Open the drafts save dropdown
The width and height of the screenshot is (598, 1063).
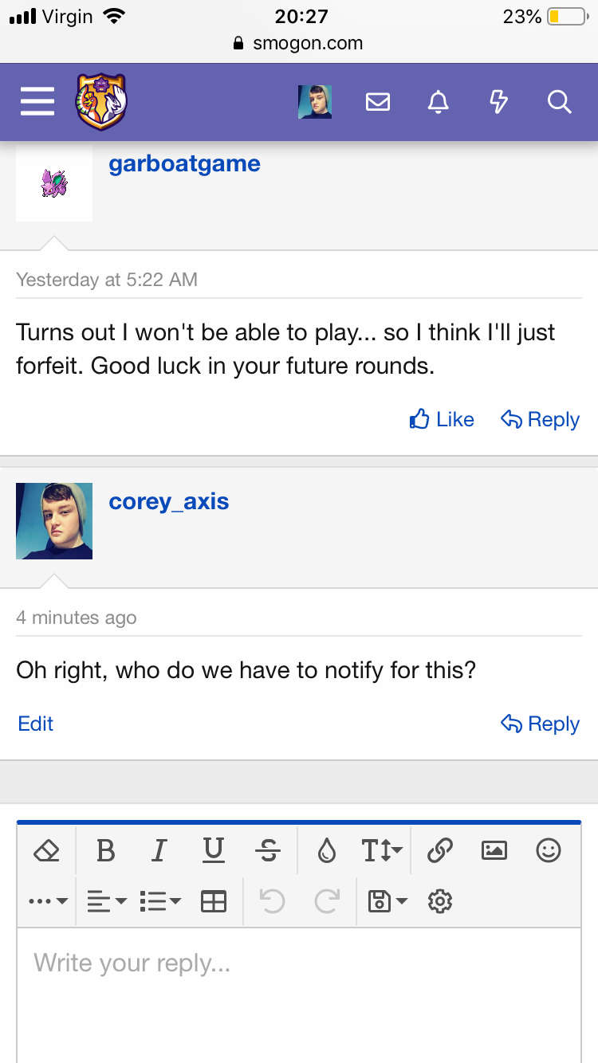388,901
